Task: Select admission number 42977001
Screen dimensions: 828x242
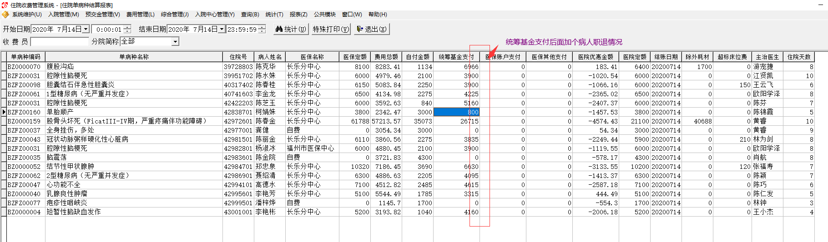Action: 238,130
